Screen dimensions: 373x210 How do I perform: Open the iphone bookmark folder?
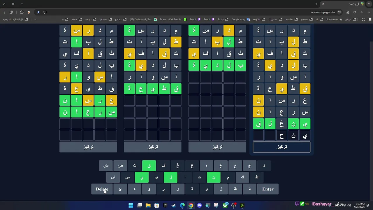[105, 20]
